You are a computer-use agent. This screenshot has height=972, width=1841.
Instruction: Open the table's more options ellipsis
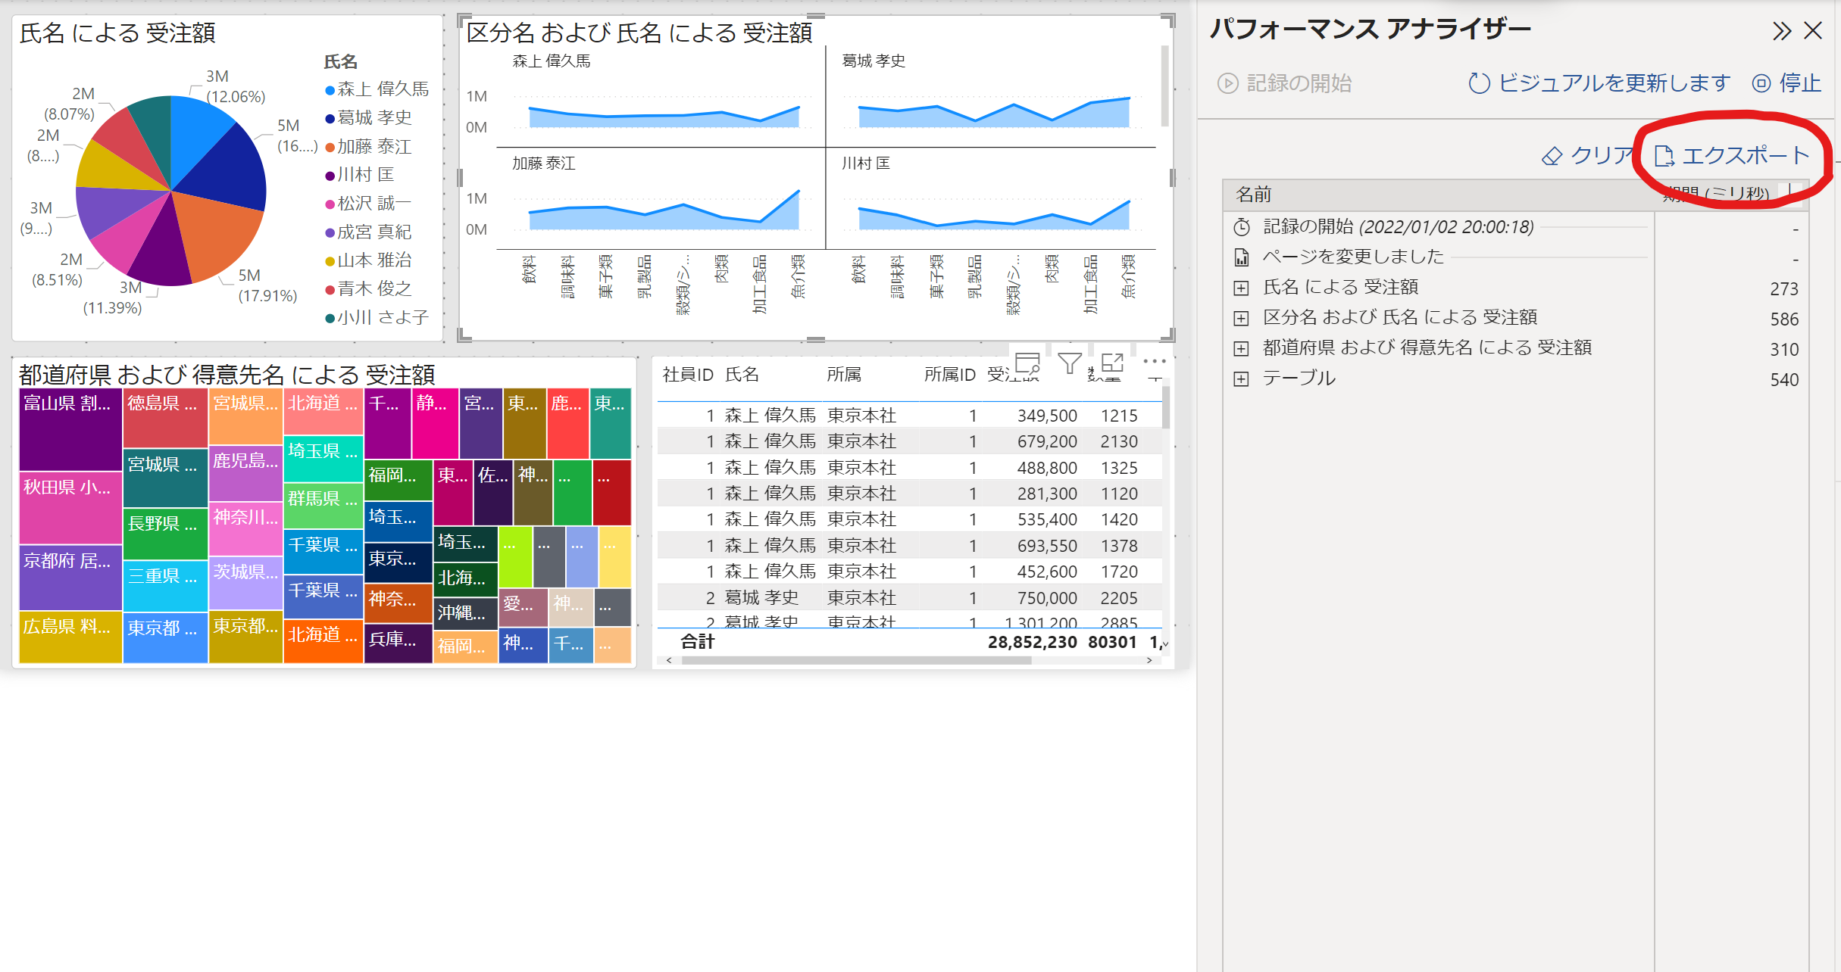pos(1154,362)
